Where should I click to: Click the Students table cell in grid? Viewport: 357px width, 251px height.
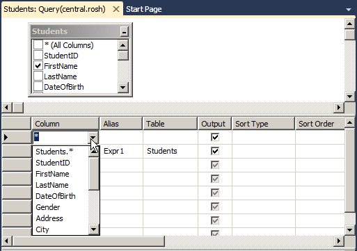[x=170, y=151]
